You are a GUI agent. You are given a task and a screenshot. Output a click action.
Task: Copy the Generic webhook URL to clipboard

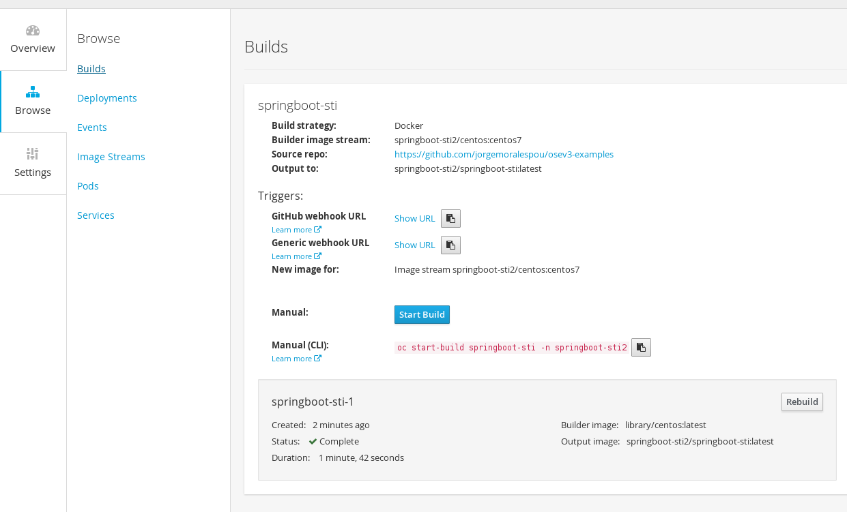[450, 245]
